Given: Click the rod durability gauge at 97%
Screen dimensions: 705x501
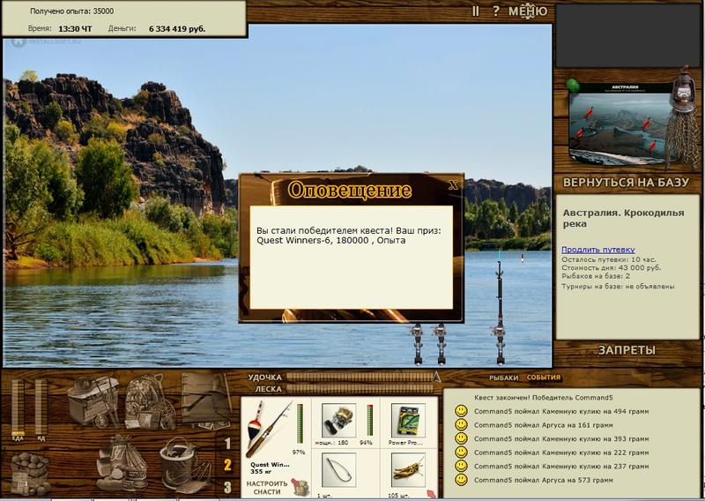Looking at the screenshot, I should [300, 423].
